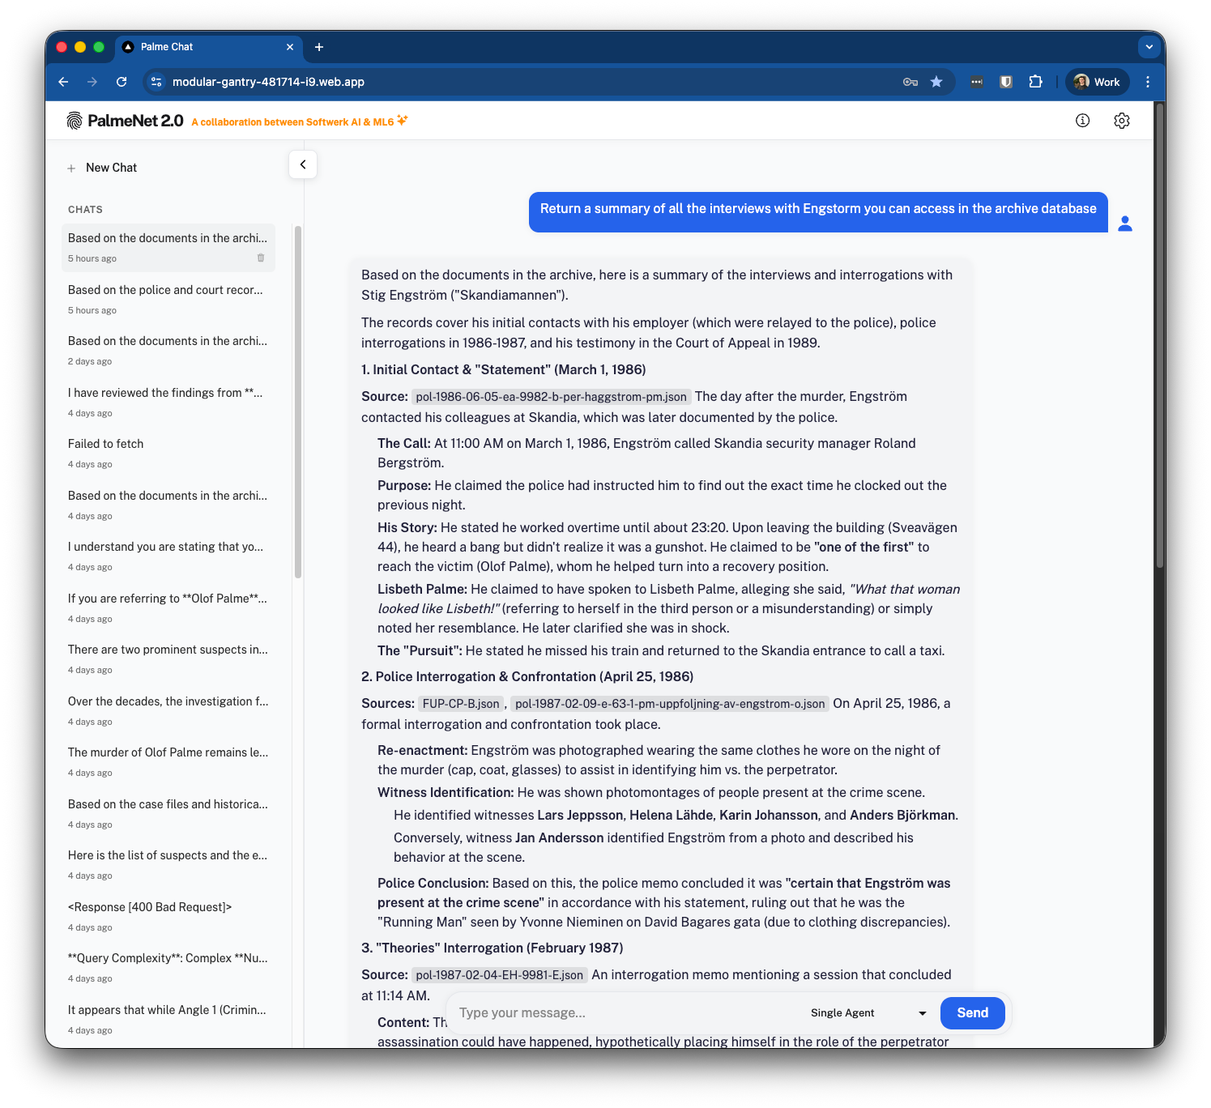The image size is (1211, 1108).
Task: Open Chrome's three-dot menu
Action: tap(1147, 82)
